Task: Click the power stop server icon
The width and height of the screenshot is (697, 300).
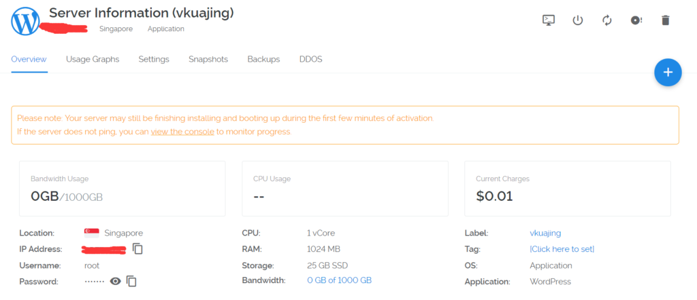Action: point(578,20)
